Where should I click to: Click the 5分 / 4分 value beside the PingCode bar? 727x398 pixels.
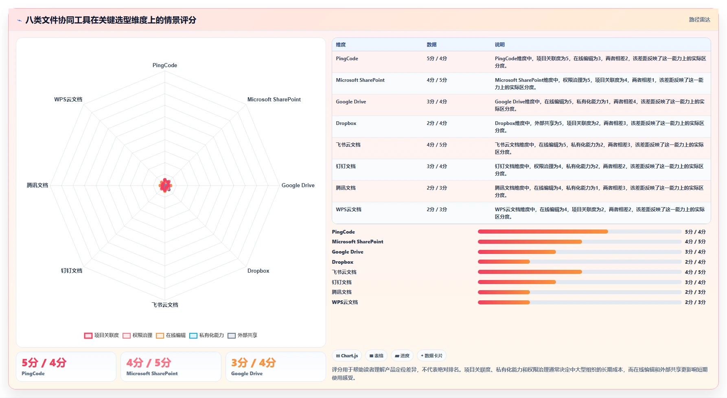[695, 232]
